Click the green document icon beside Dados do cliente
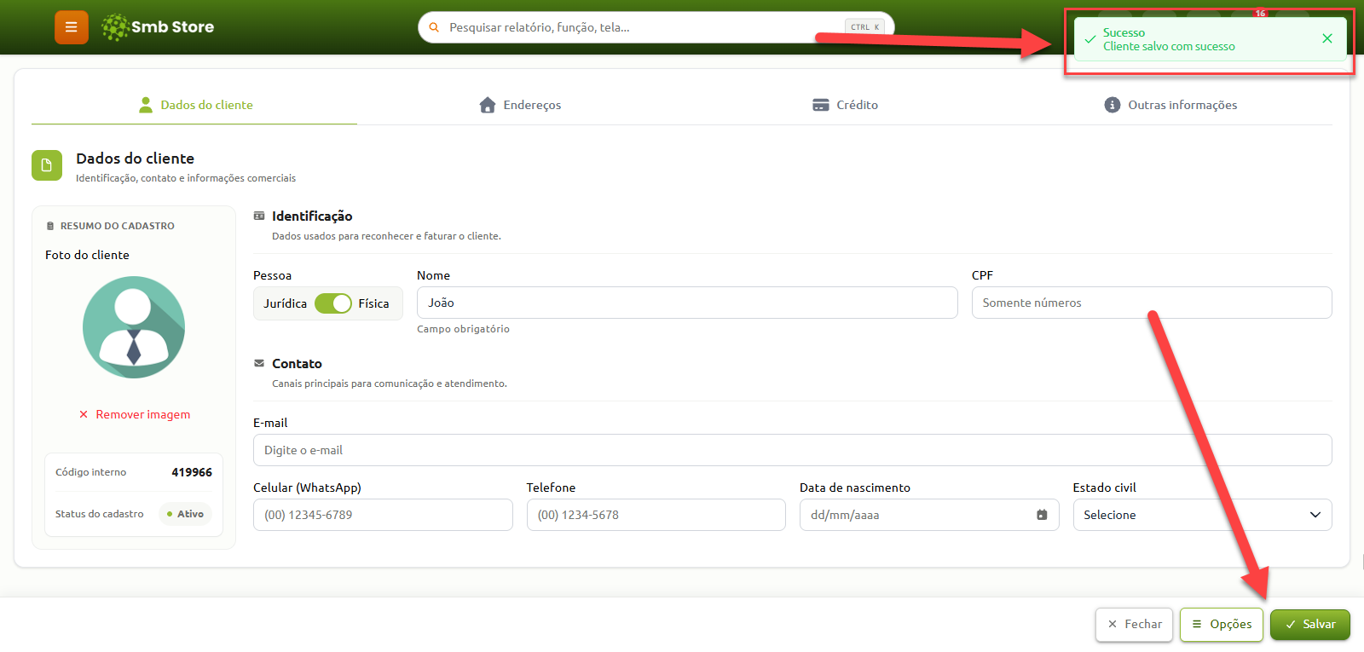The height and width of the screenshot is (652, 1364). (x=47, y=165)
